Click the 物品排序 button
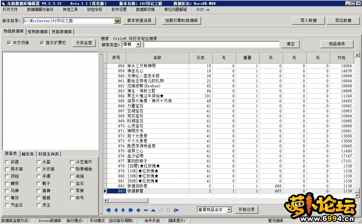 pyautogui.click(x=337, y=44)
